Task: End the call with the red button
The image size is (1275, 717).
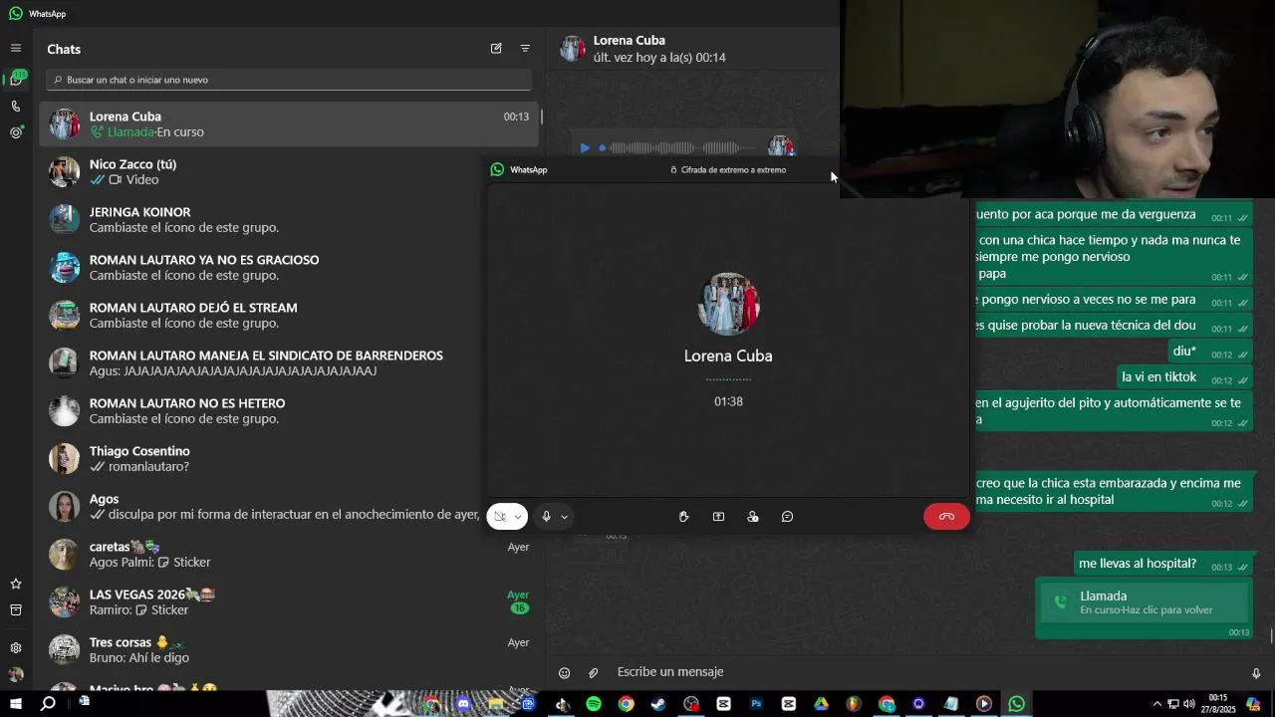Action: (946, 516)
